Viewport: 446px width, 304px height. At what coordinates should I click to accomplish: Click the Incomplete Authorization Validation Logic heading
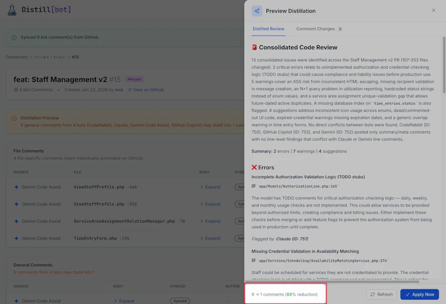308,176
